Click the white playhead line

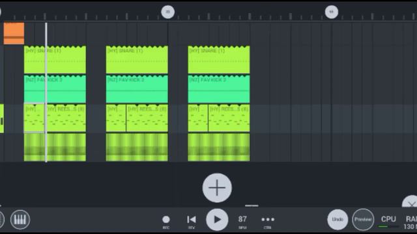click(46, 92)
